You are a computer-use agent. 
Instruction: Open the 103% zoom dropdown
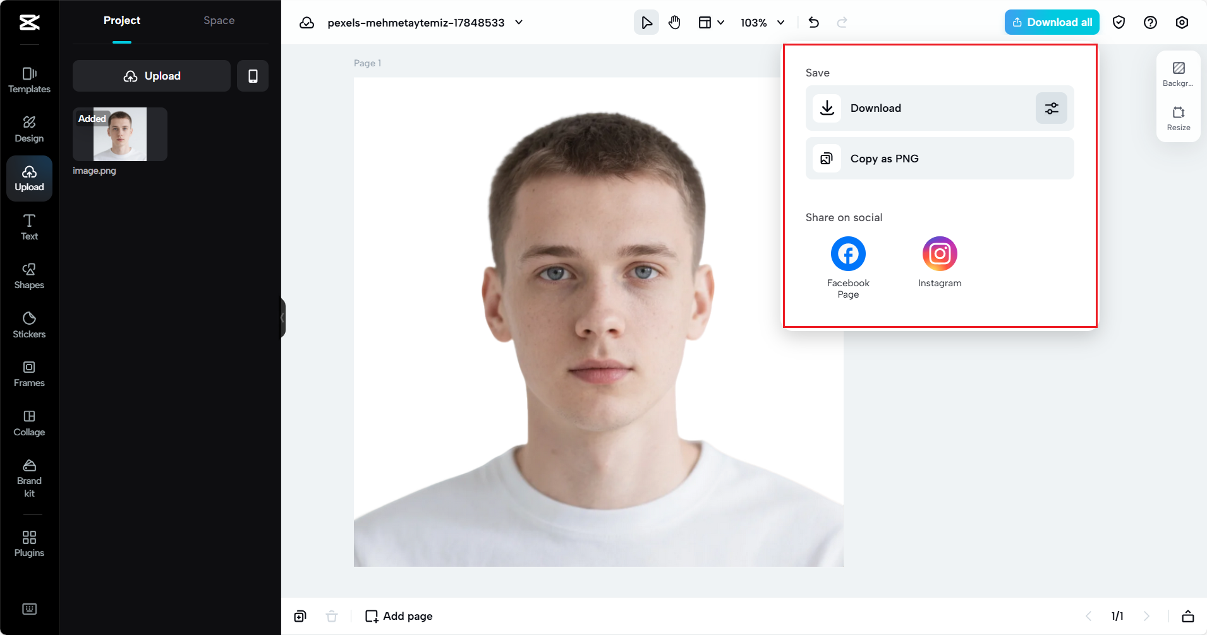click(x=762, y=23)
